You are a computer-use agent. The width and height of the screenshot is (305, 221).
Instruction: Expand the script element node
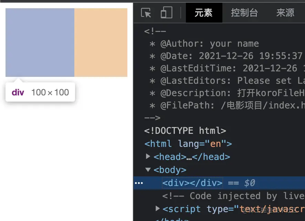click(158, 208)
